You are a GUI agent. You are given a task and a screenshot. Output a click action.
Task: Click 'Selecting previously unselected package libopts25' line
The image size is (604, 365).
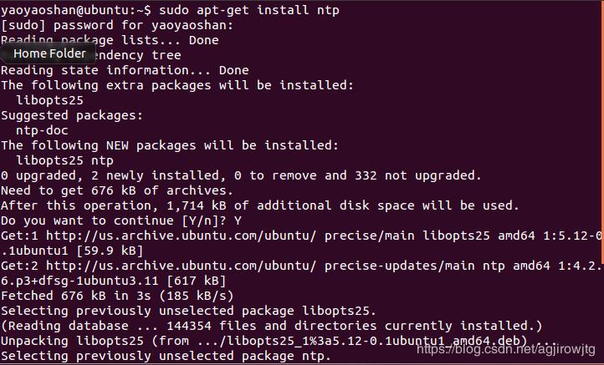click(x=188, y=311)
